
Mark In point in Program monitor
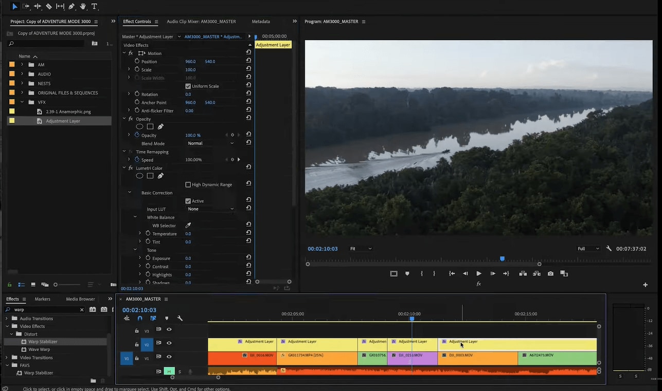click(x=422, y=273)
